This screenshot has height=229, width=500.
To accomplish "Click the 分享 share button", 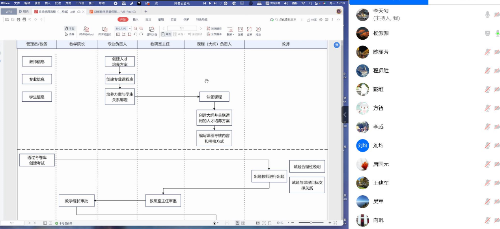I will [x=312, y=20].
